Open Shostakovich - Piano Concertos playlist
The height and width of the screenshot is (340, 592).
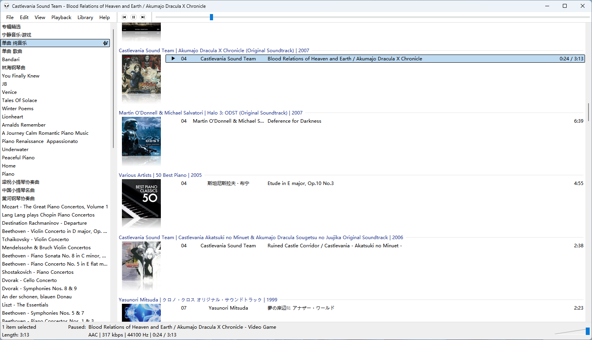(55, 272)
